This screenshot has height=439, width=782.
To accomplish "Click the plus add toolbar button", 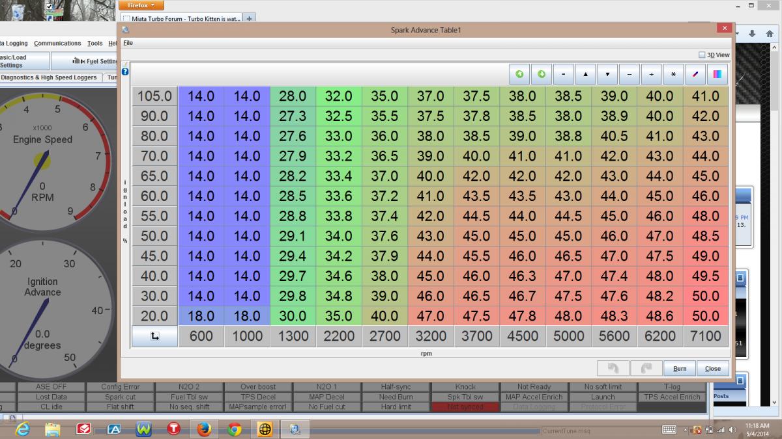I will [652, 74].
